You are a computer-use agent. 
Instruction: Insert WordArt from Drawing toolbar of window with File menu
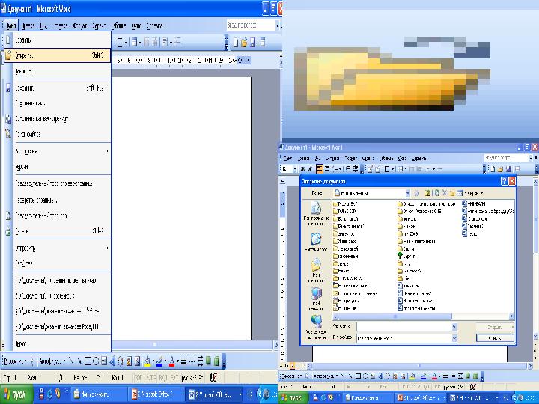112,361
